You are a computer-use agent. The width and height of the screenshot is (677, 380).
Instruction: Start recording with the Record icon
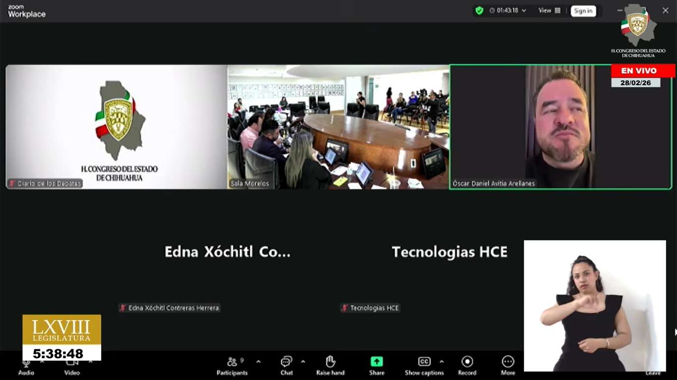tap(467, 366)
